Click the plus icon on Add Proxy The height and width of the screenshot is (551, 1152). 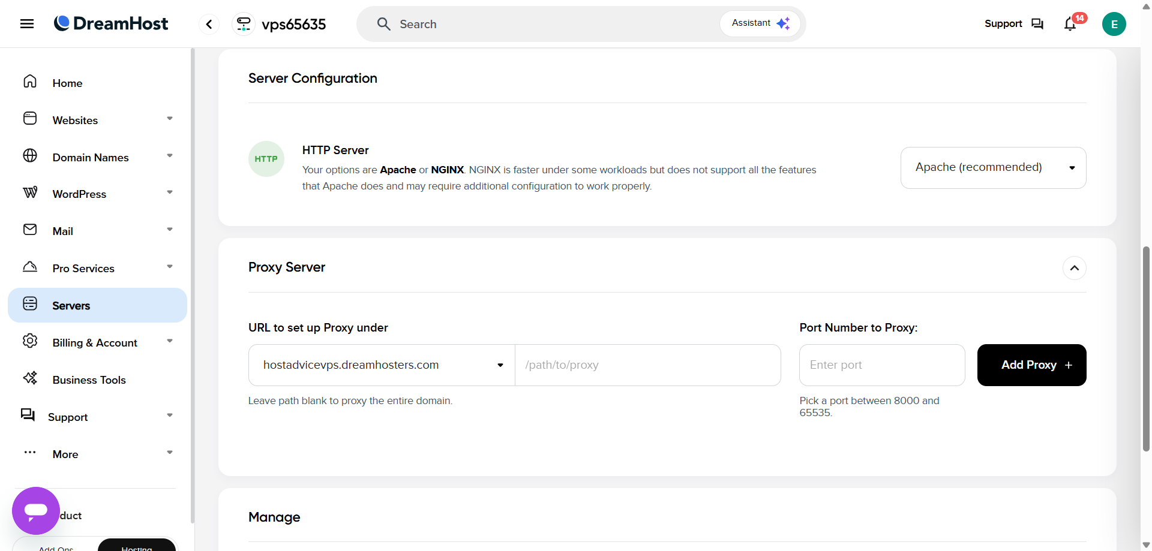[1069, 365]
